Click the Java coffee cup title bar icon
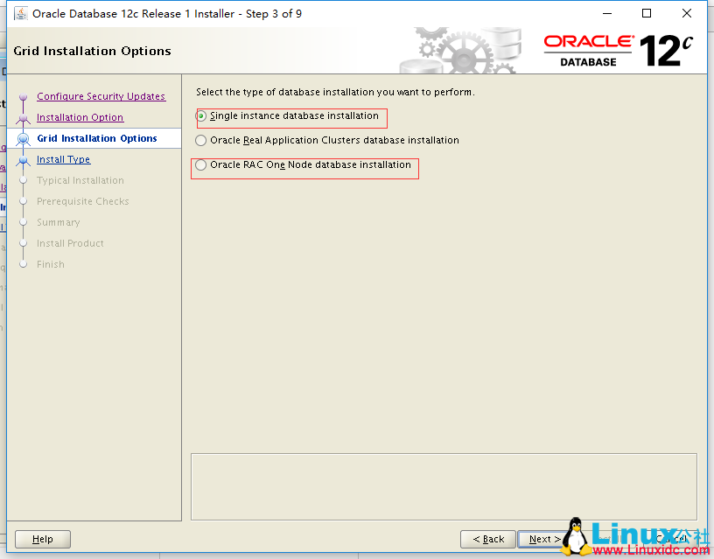The width and height of the screenshot is (714, 559). pos(21,13)
